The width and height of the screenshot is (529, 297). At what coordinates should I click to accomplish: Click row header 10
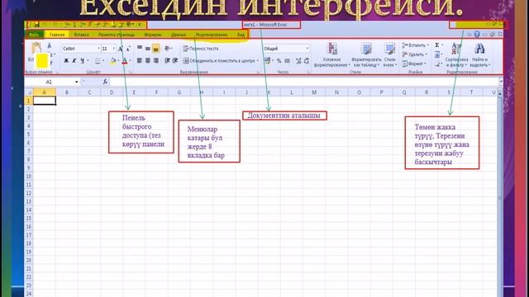pyautogui.click(x=29, y=176)
